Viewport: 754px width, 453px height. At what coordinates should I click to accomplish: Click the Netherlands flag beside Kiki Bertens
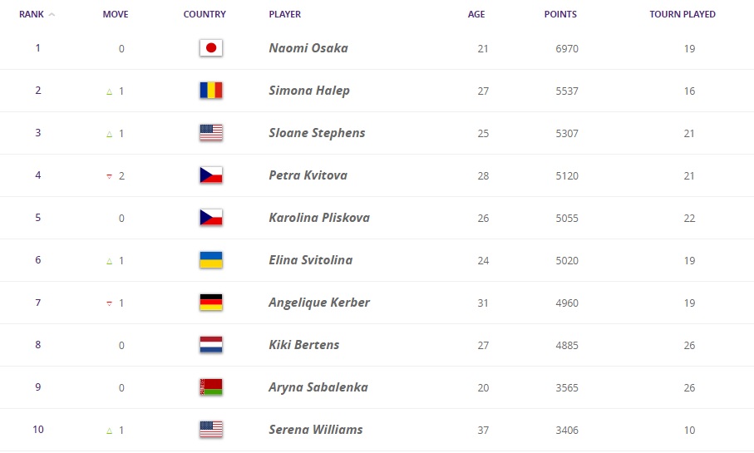[x=211, y=345]
